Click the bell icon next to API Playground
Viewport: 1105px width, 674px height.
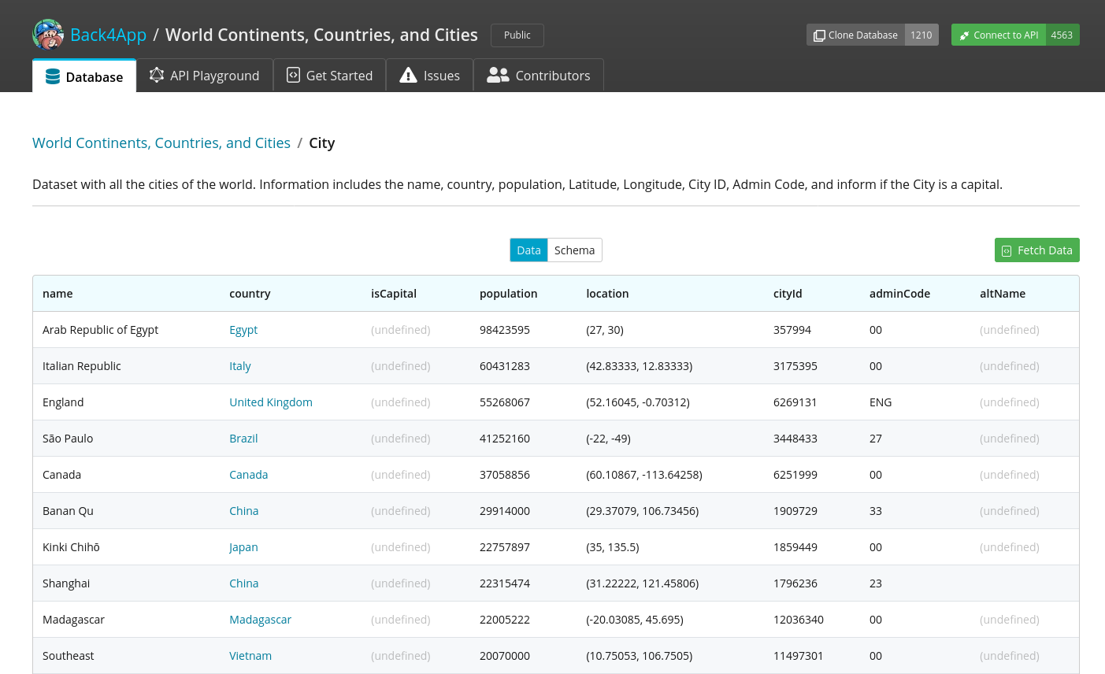(x=157, y=75)
